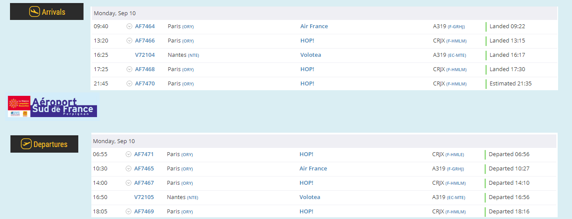Viewport: 572px width, 219px height.
Task: Select HOP! airline for flight AF7466
Action: click(x=307, y=41)
